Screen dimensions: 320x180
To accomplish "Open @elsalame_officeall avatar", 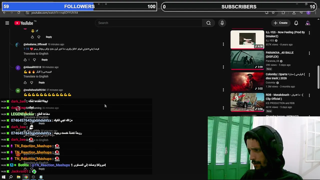I will coord(18,45).
